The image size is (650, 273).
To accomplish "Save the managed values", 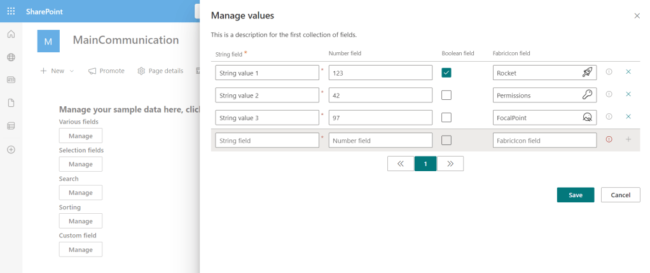I will pos(575,195).
